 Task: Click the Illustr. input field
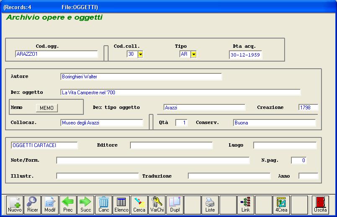click(x=98, y=176)
